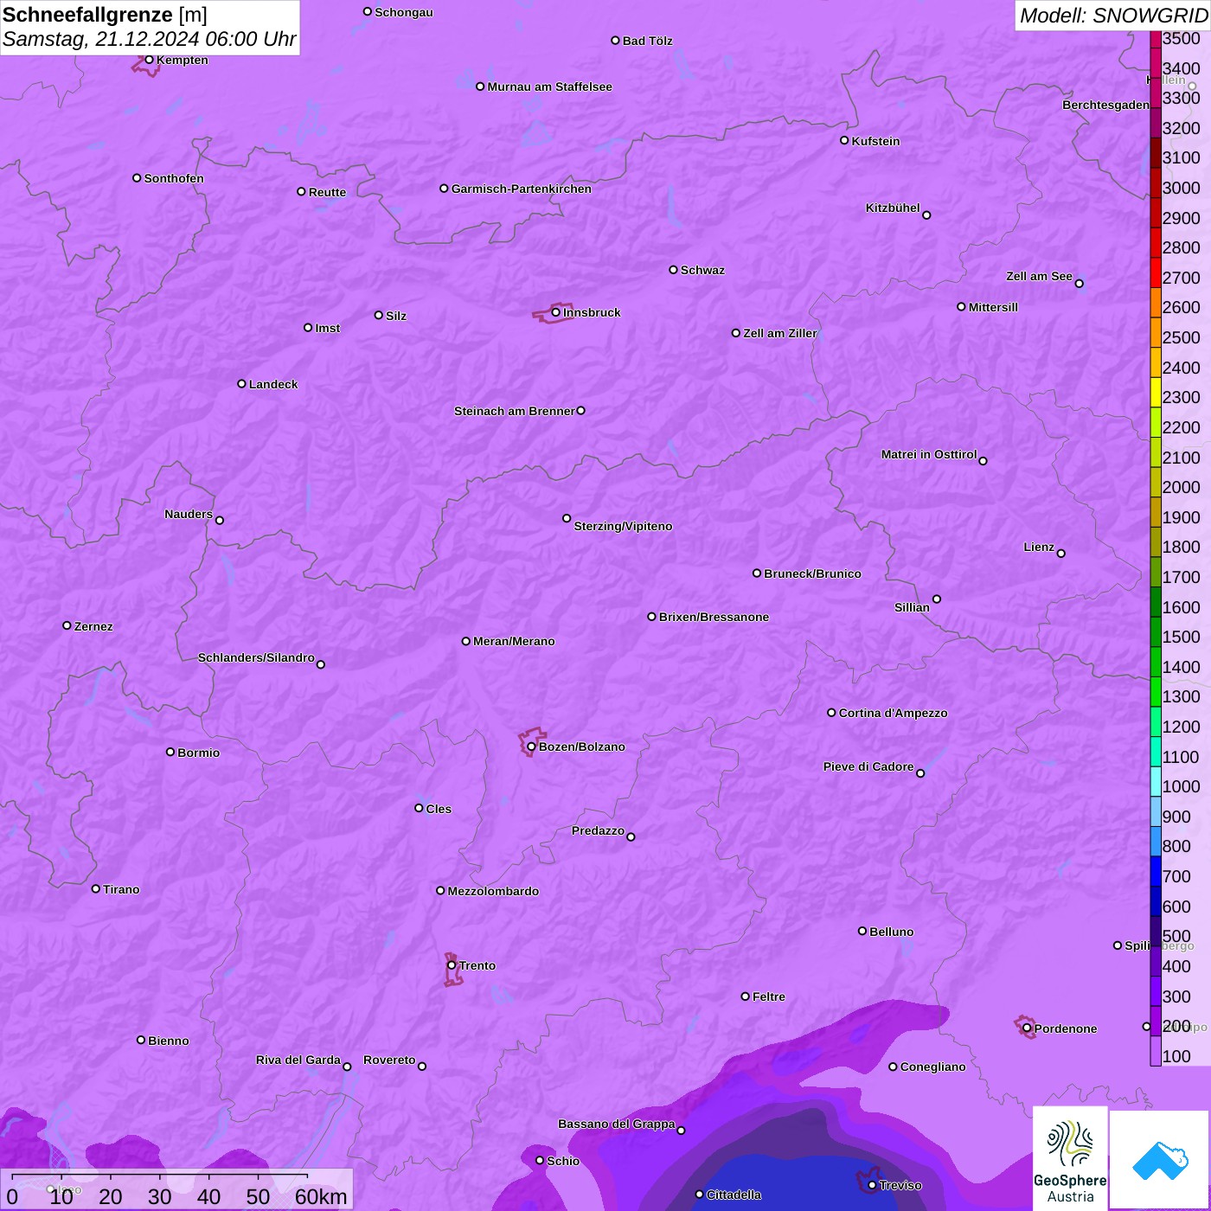The image size is (1211, 1211).
Task: Click the Steinach am Brenner label
Action: click(x=514, y=411)
